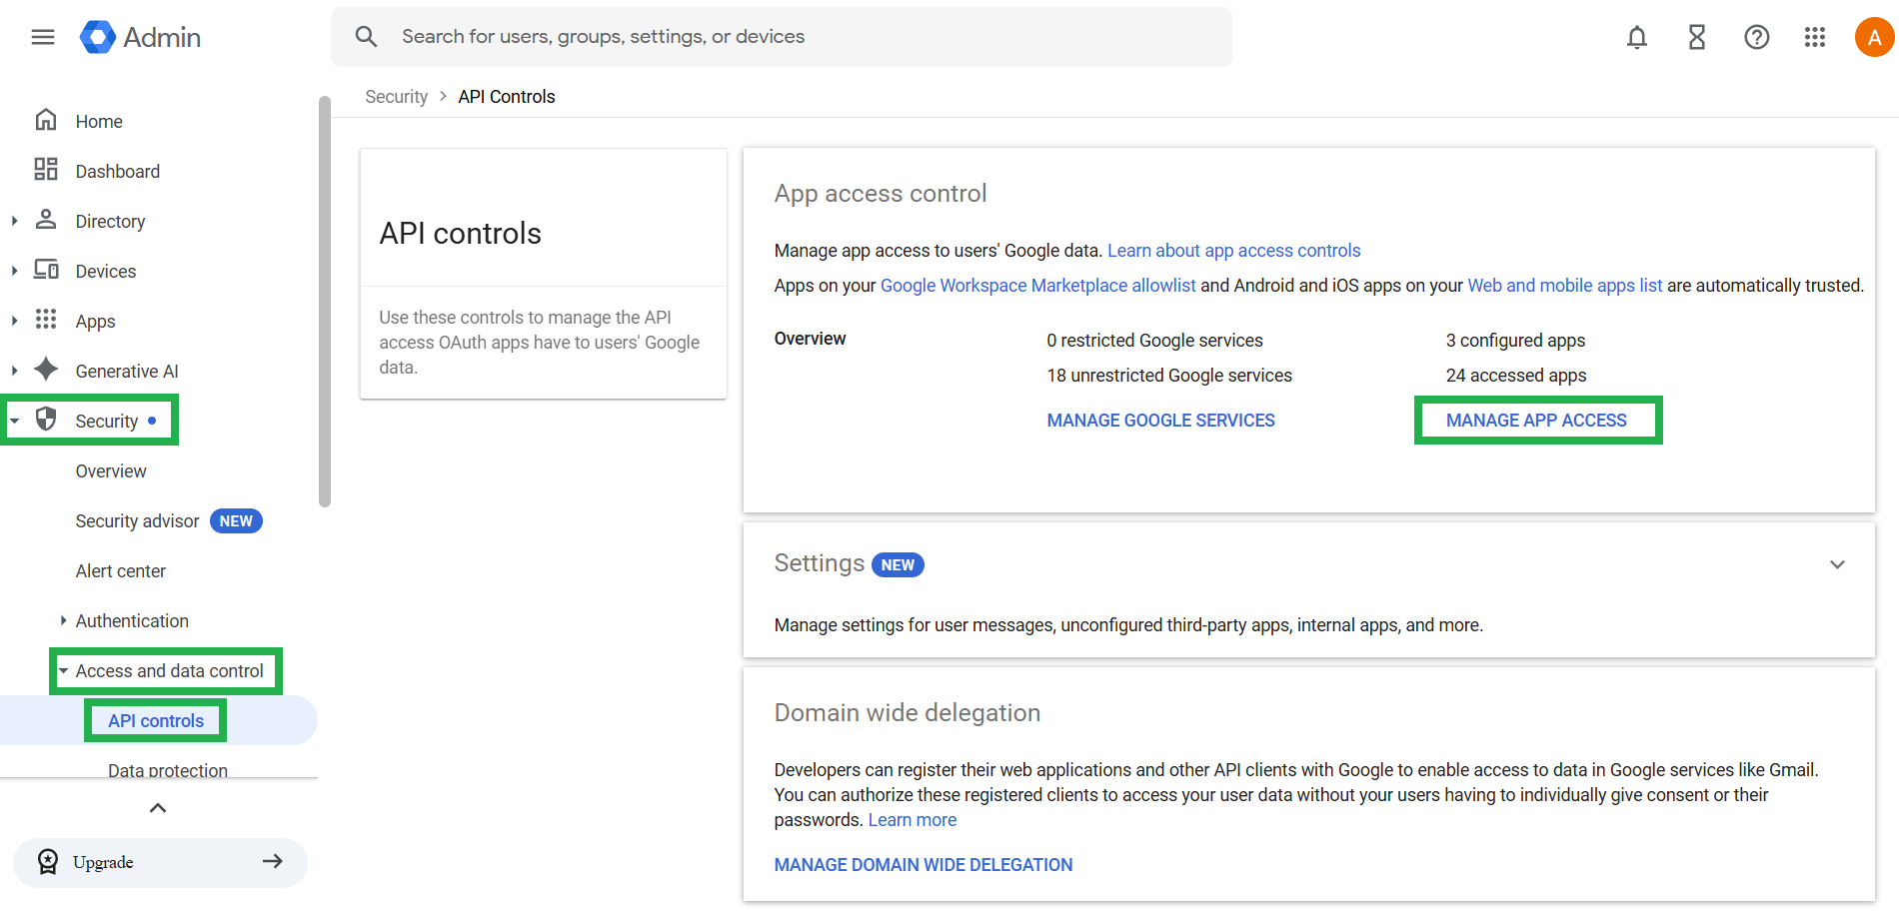Image resolution: width=1899 pixels, height=914 pixels.
Task: Open the help question mark icon
Action: pyautogui.click(x=1757, y=37)
